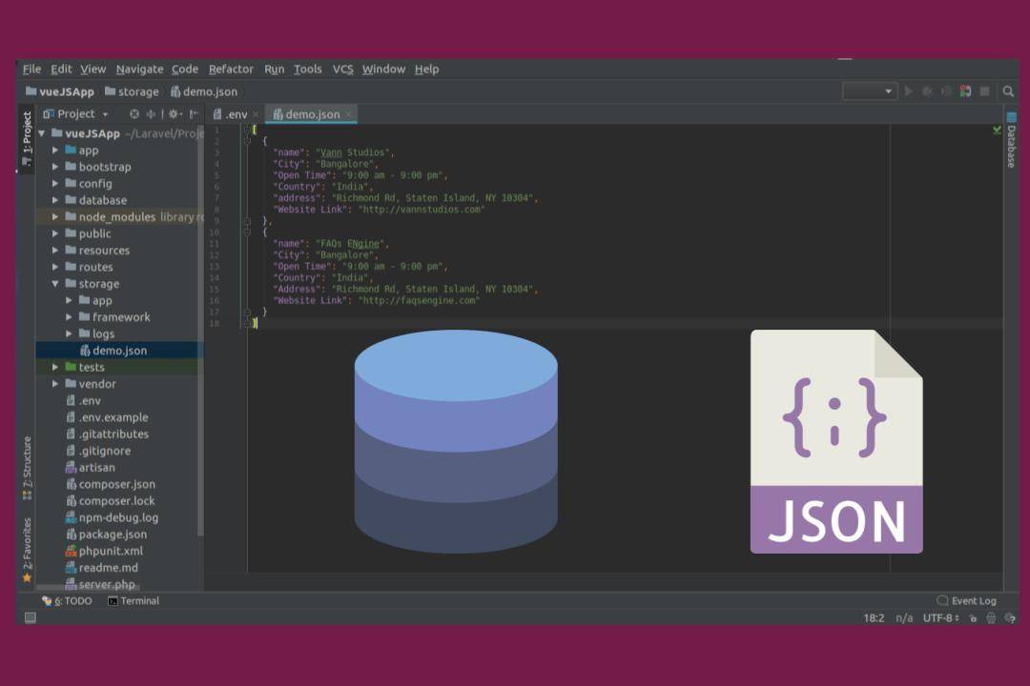Viewport: 1030px width, 686px height.
Task: Click the green Run icon in toolbar
Action: coord(909,91)
